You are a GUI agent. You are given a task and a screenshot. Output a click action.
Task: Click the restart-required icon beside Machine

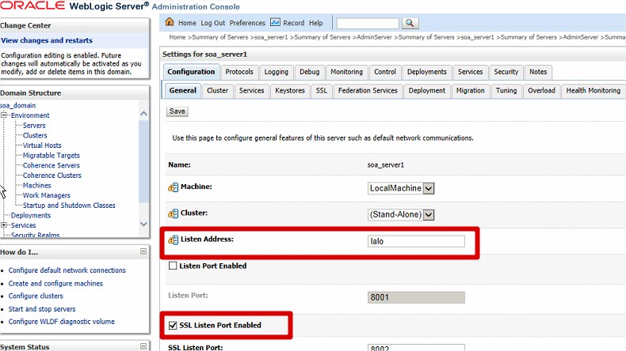[174, 187]
